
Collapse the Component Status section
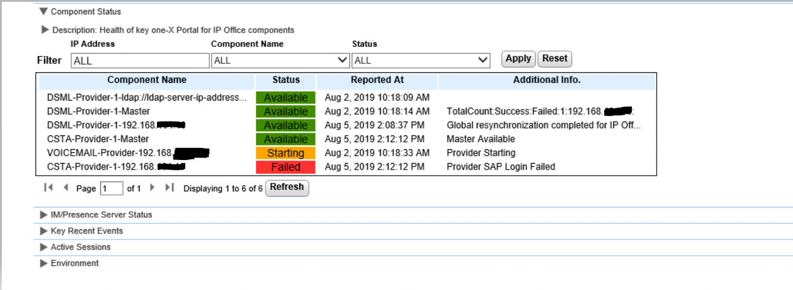pyautogui.click(x=43, y=11)
